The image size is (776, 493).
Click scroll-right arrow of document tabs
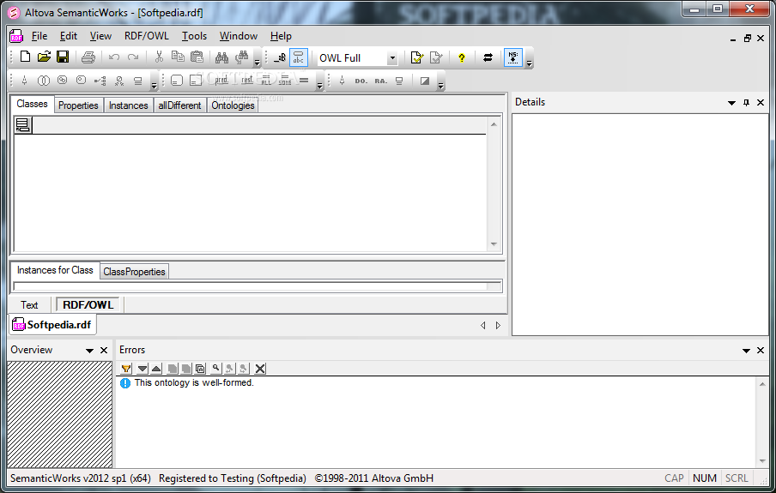click(498, 325)
